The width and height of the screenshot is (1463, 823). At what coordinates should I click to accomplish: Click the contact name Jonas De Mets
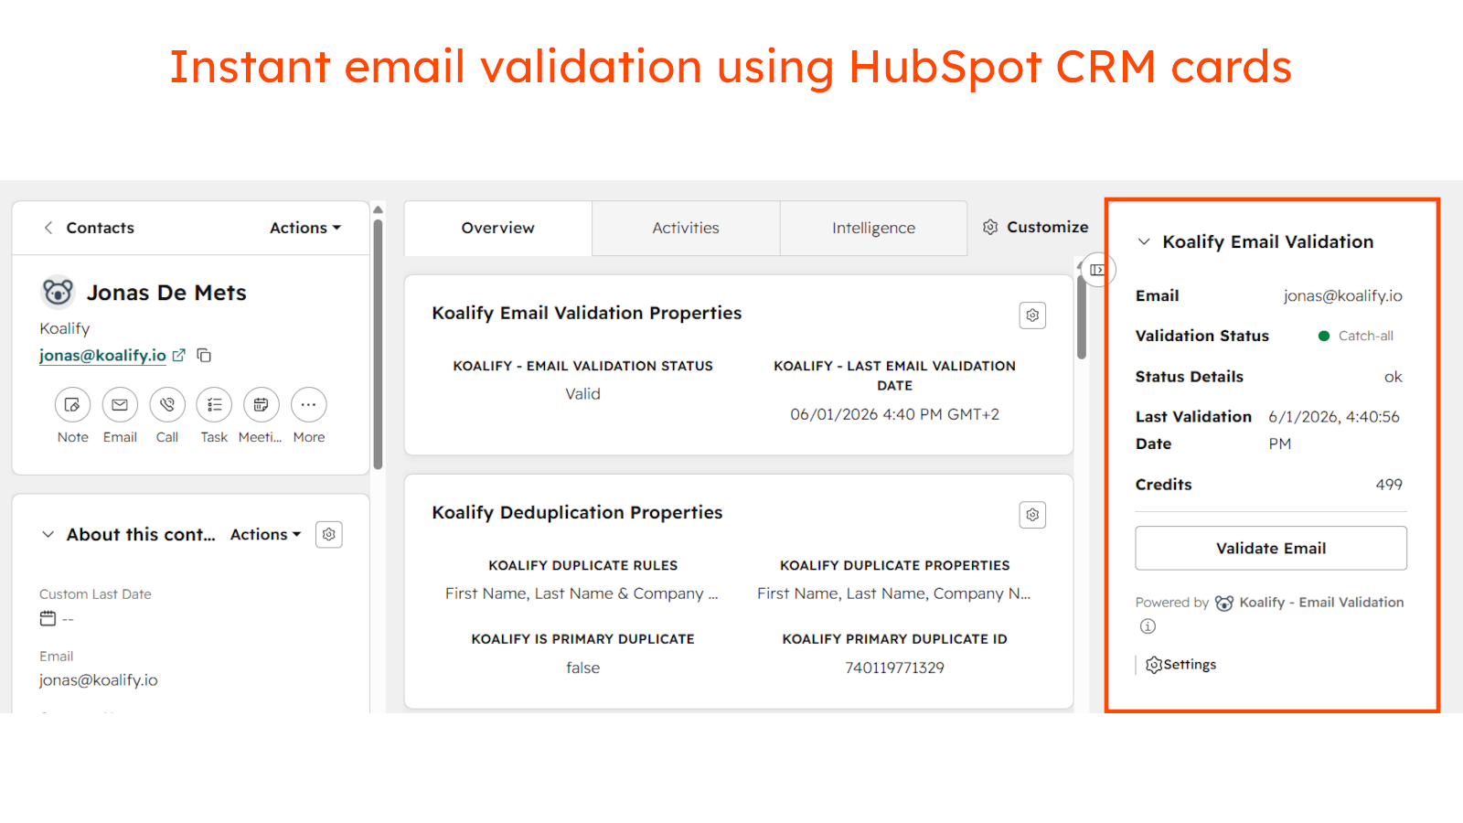pyautogui.click(x=166, y=293)
